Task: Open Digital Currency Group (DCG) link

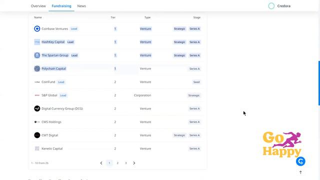Action: (62, 108)
